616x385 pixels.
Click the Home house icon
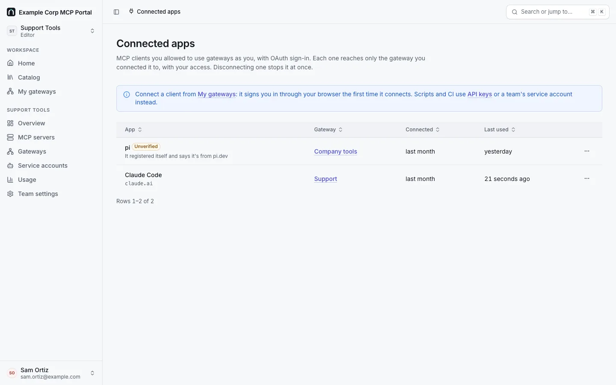click(x=10, y=63)
